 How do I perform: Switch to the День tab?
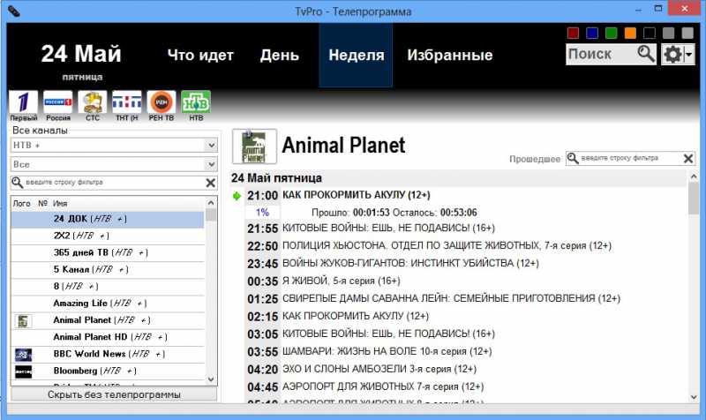280,55
